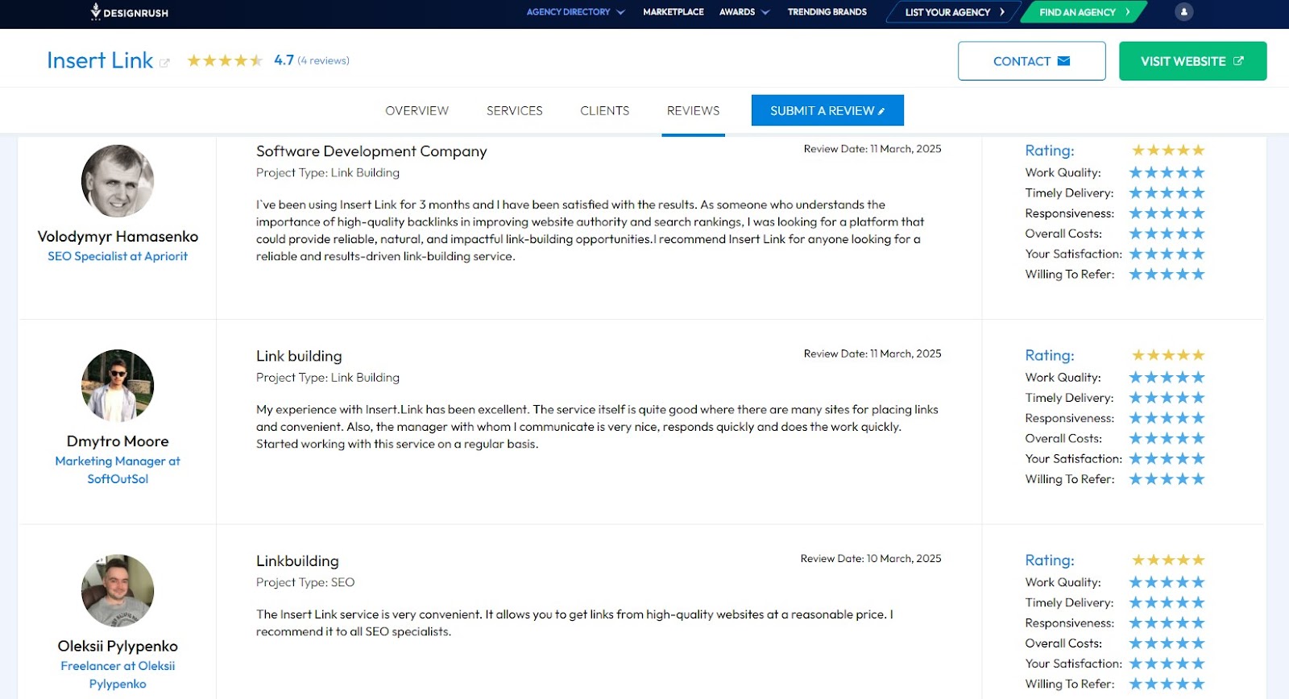Click the Submit A Review button
Viewport: 1289px width, 699px height.
click(827, 110)
